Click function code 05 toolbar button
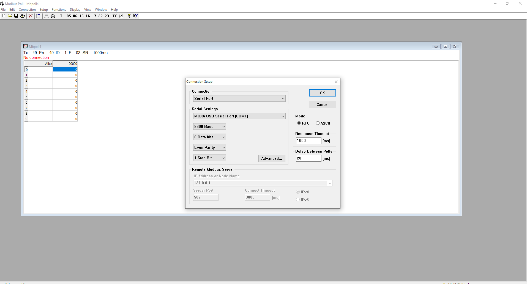The width and height of the screenshot is (527, 284). click(69, 16)
